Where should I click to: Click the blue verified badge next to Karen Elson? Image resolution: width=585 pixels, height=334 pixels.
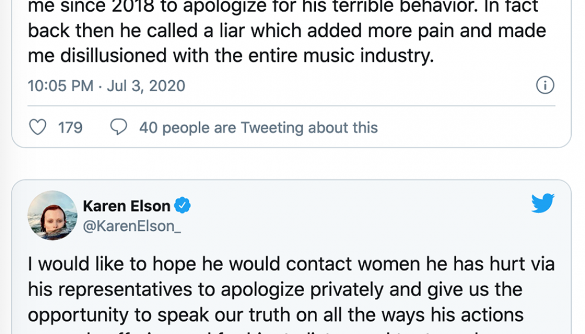click(x=183, y=205)
